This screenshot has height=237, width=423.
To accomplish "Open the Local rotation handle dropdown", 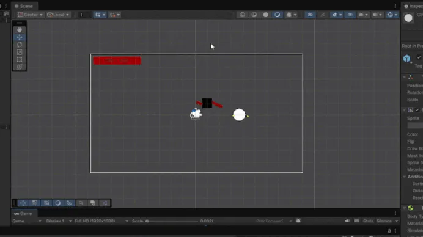I will pyautogui.click(x=58, y=15).
